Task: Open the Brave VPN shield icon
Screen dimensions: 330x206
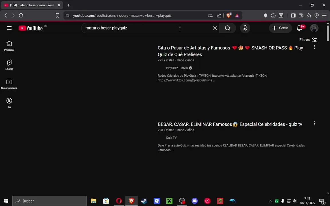Action: 317,15
